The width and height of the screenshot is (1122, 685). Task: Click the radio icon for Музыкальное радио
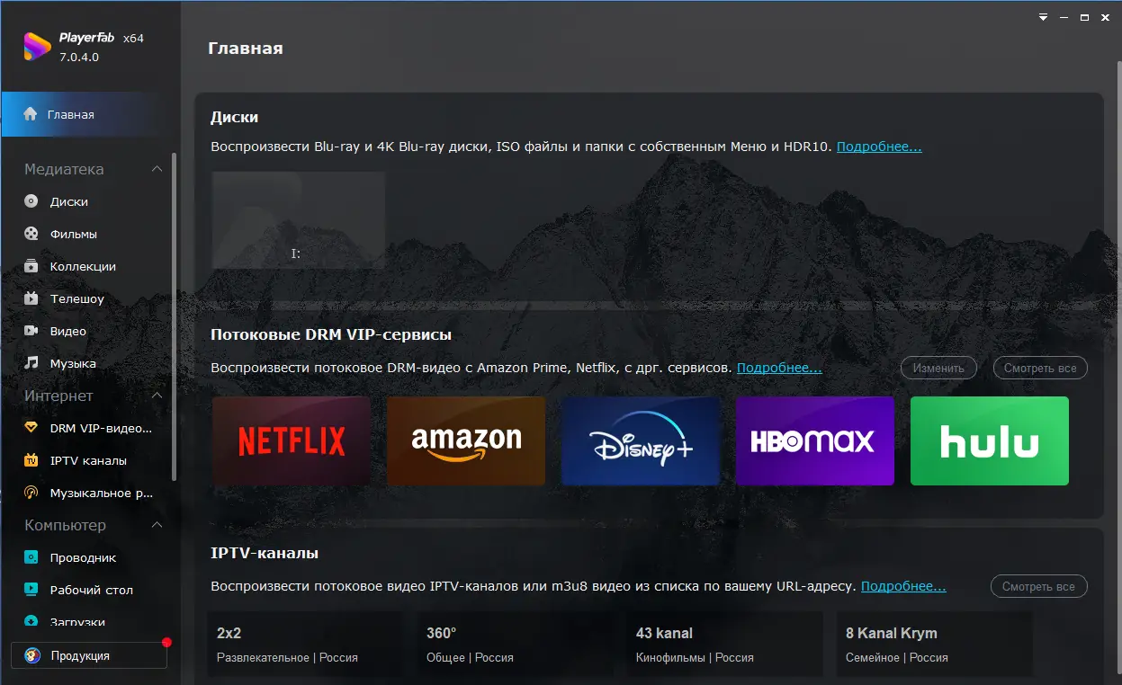(31, 493)
